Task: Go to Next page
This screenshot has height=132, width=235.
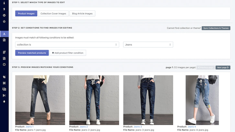Action: tap(223, 67)
